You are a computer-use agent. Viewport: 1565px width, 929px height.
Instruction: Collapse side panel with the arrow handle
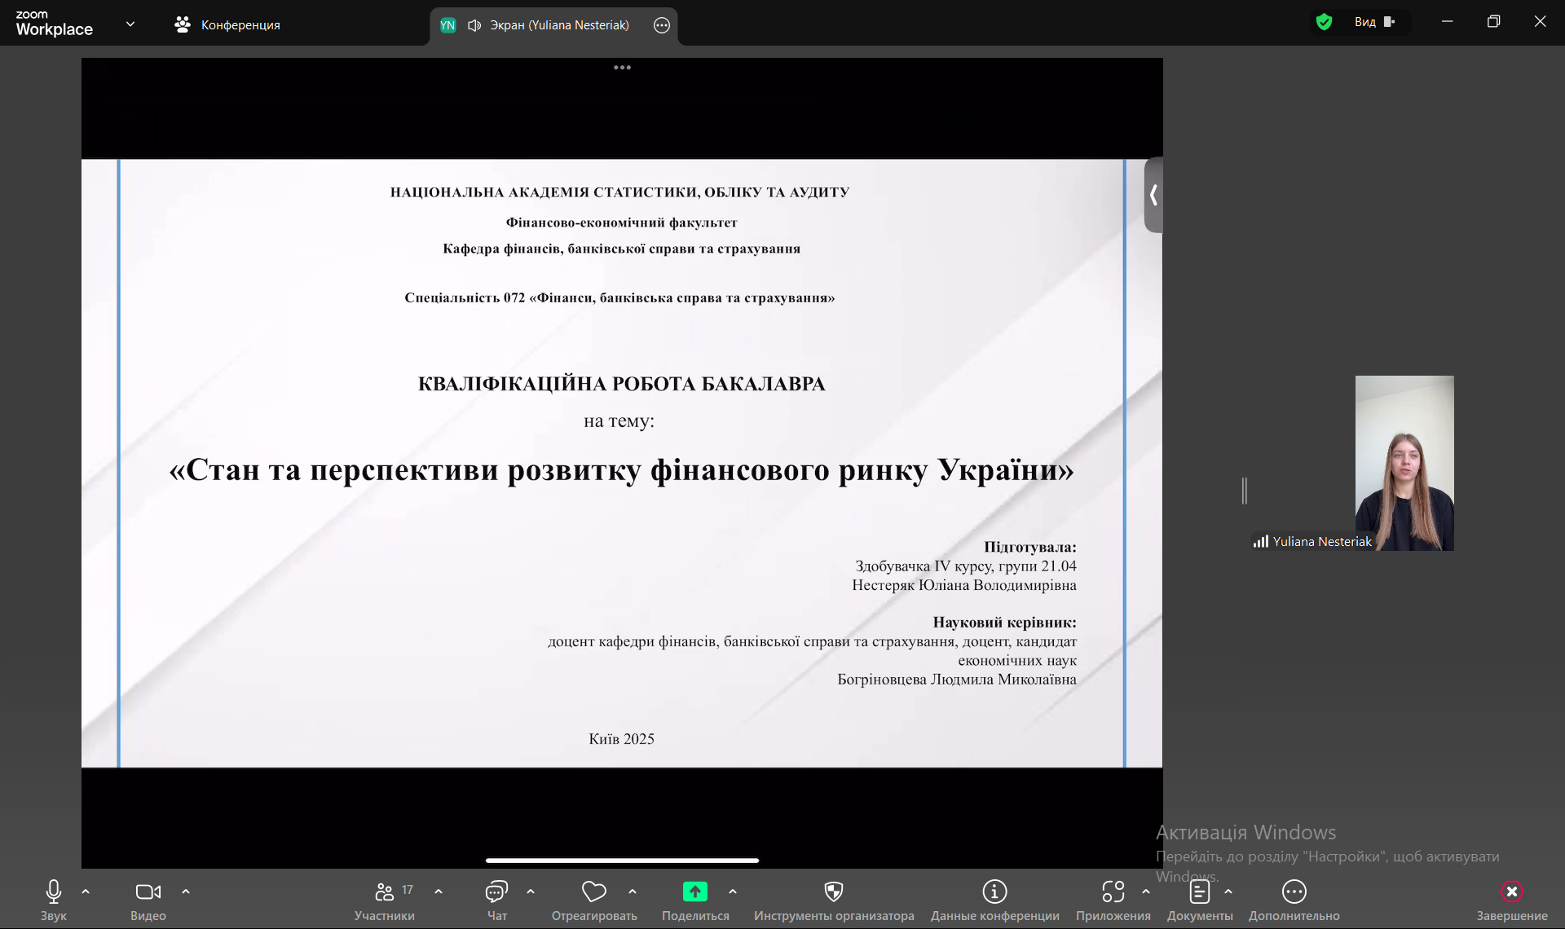[1153, 195]
